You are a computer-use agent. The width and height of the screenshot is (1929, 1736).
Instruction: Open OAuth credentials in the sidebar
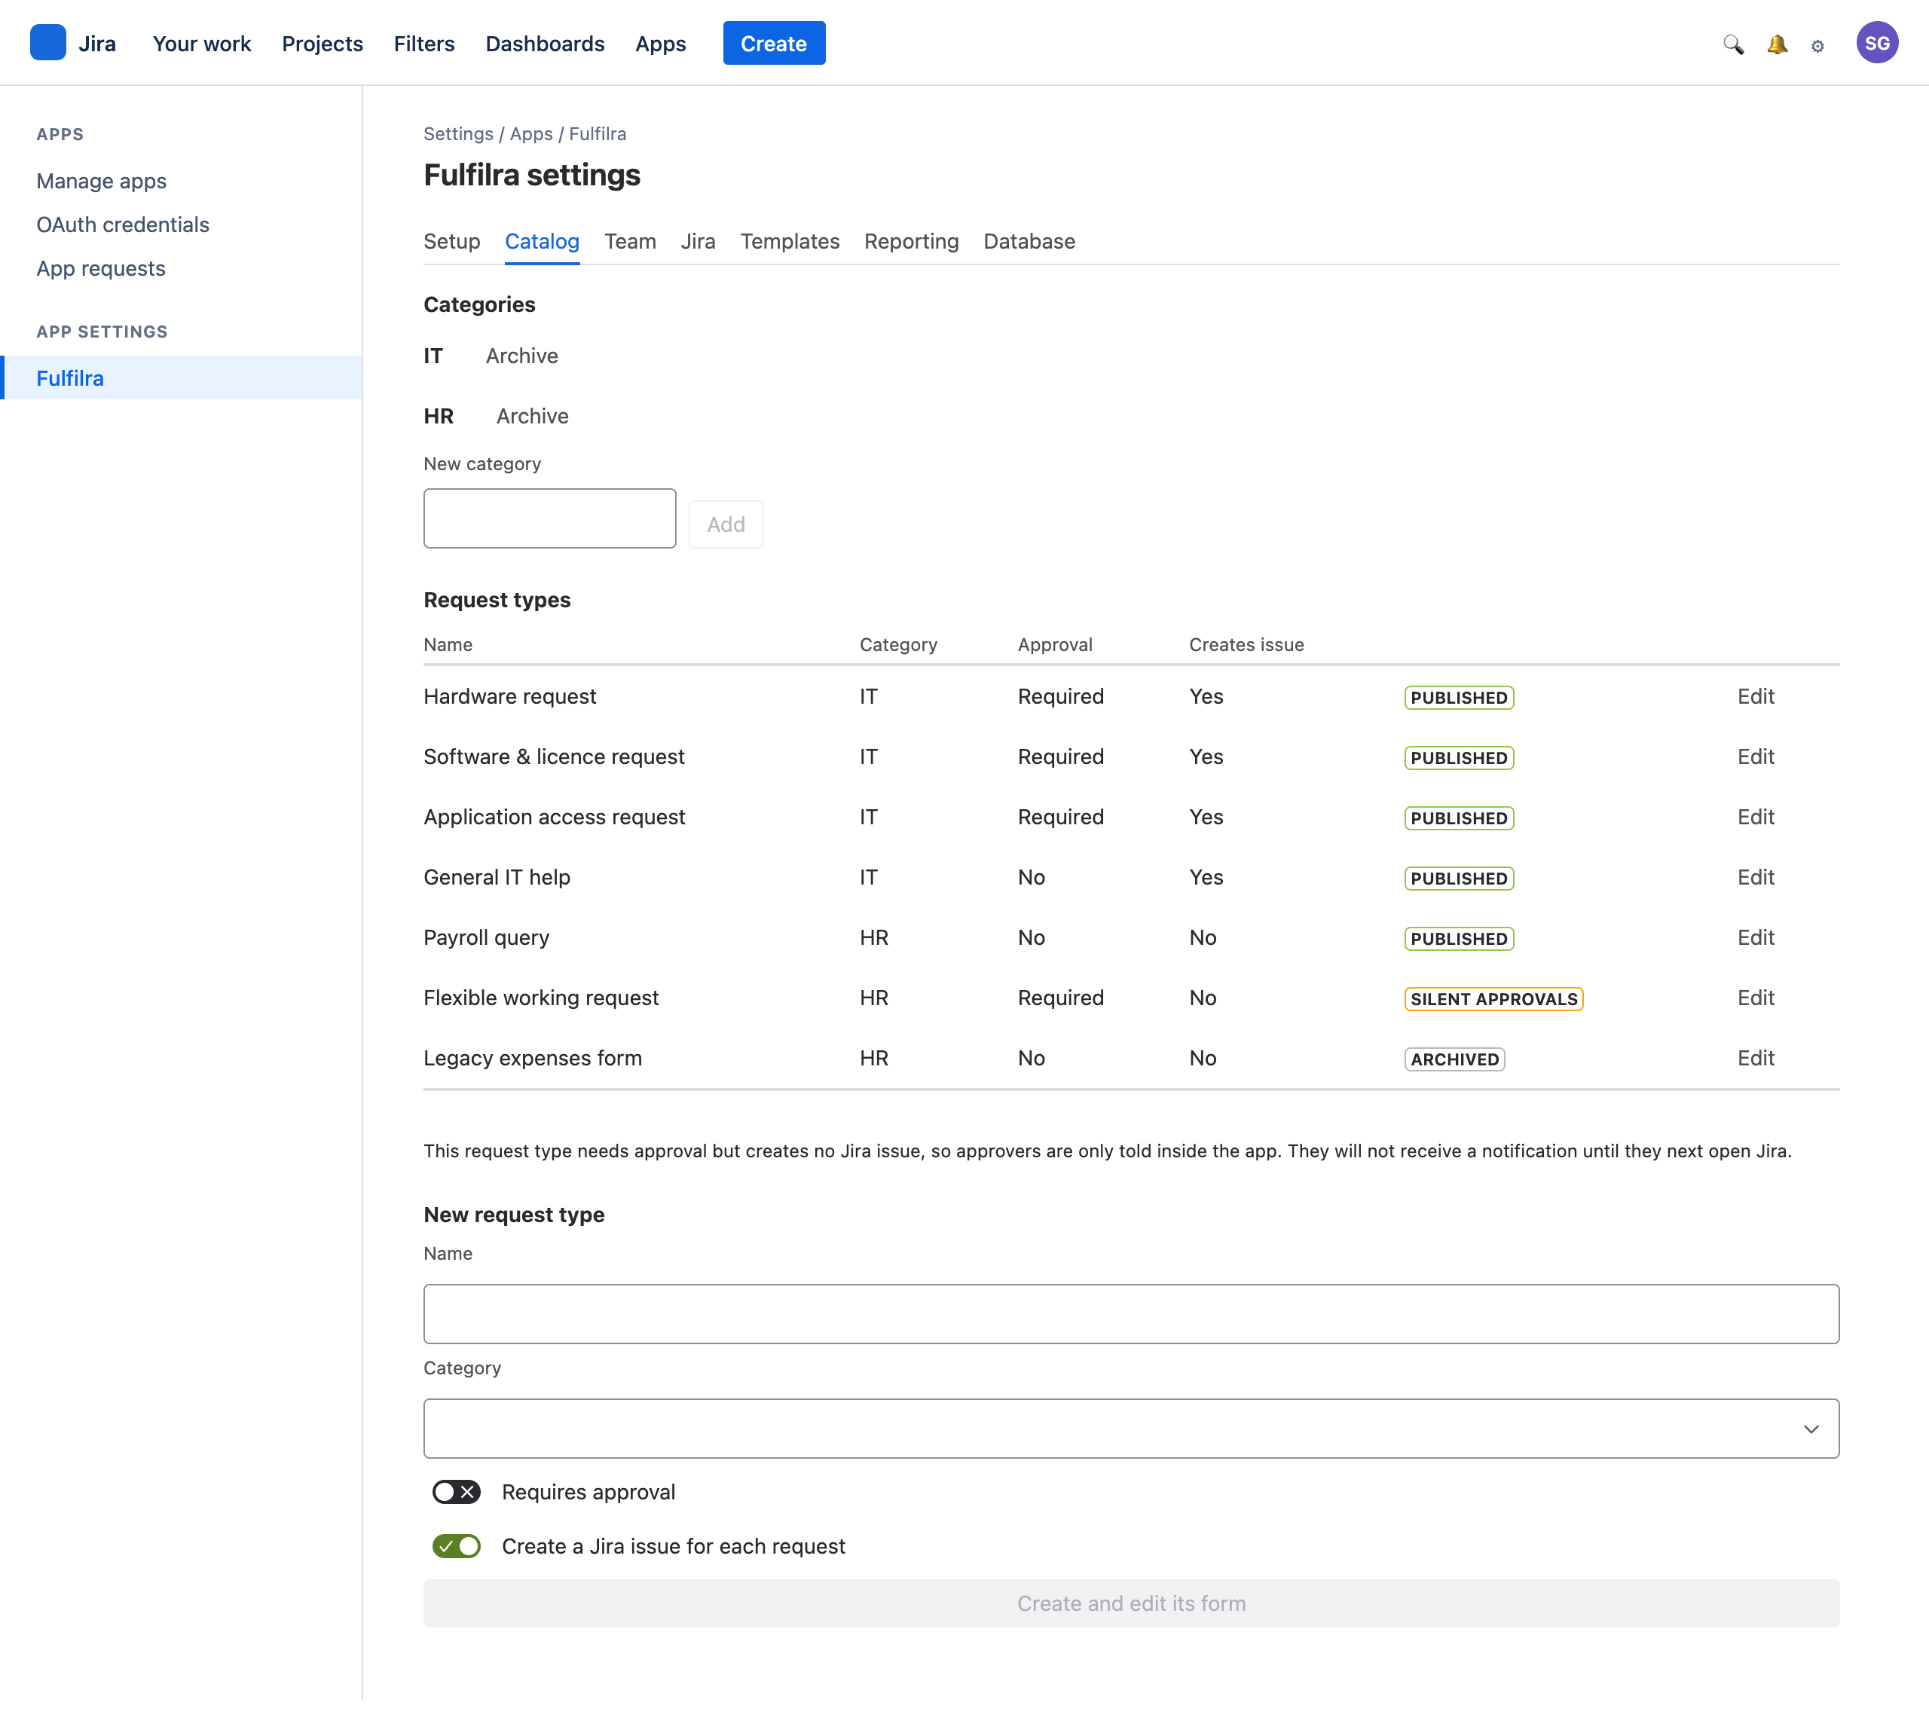pos(123,225)
